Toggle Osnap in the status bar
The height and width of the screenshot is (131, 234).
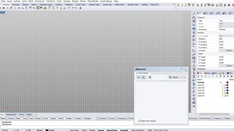click(101, 130)
